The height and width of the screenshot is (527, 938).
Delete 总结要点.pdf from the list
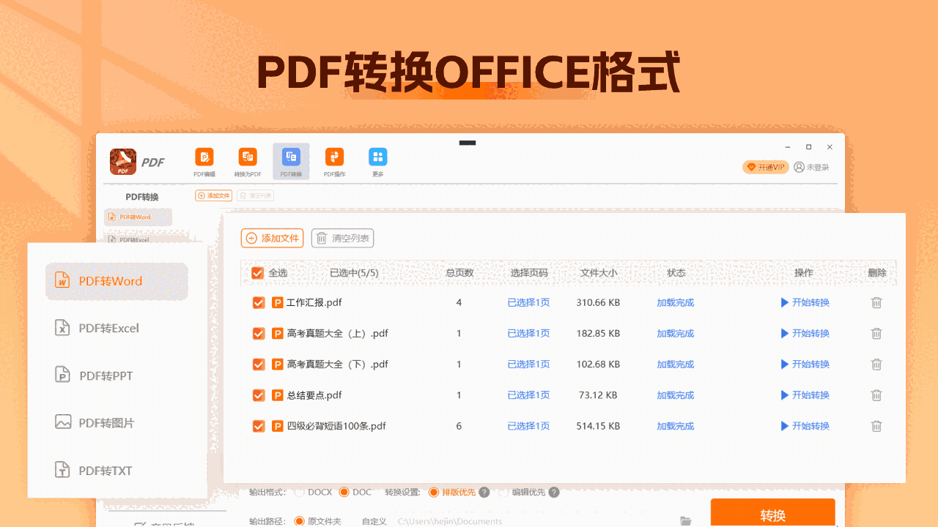(x=876, y=395)
